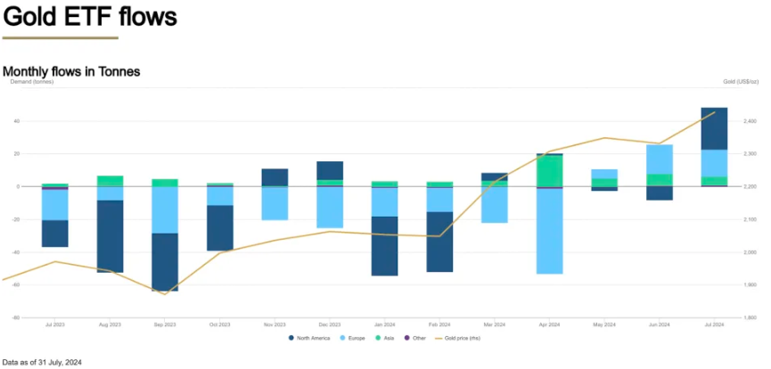Click the Gold (US$/oz) axis title

click(x=739, y=82)
